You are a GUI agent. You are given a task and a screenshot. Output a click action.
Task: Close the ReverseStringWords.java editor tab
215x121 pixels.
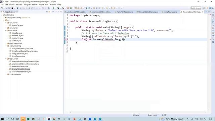(x=203, y=12)
